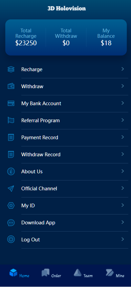Open the Referral Program menu entry
Viewport: 131px width, 287px height.
[x=66, y=121]
